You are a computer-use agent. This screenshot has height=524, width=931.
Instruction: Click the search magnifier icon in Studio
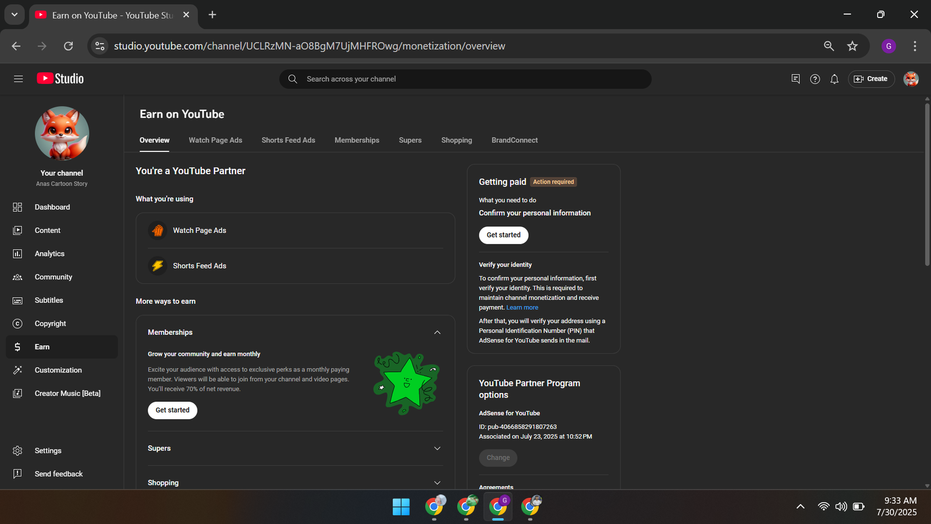(293, 79)
